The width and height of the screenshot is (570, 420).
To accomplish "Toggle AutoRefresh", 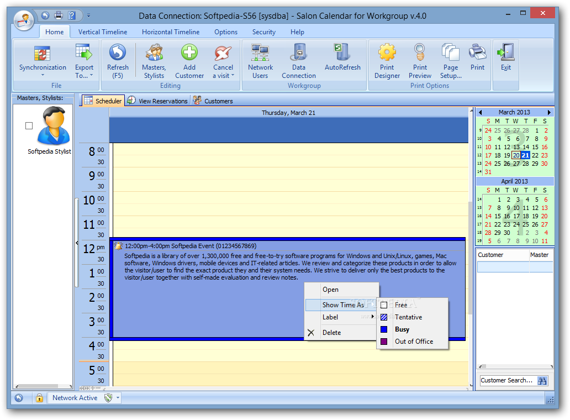I will (x=342, y=57).
